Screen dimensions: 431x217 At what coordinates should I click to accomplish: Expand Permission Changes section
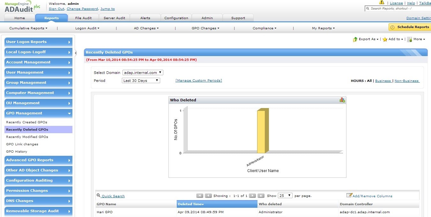39,191
